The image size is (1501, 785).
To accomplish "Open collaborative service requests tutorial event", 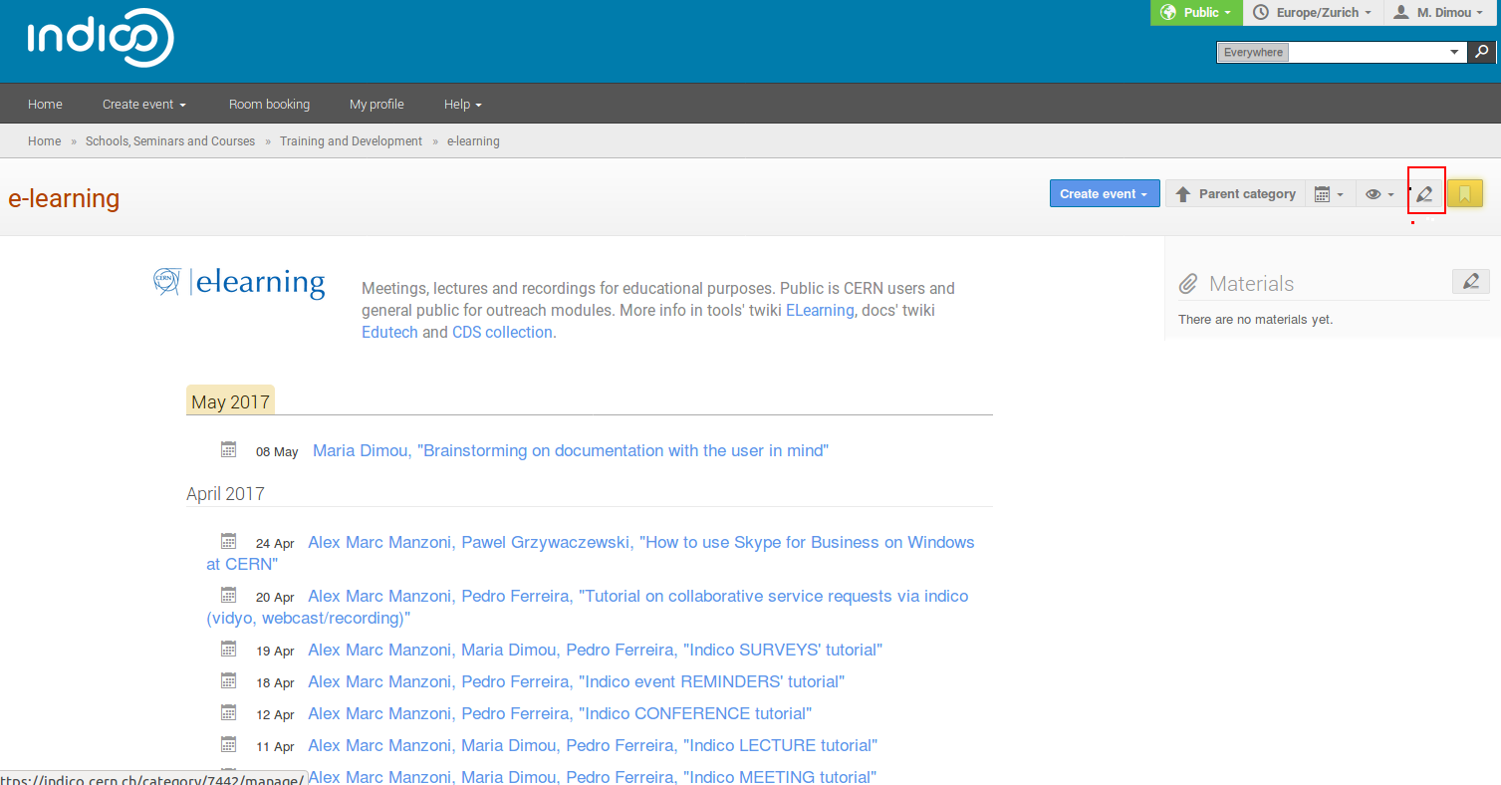I will point(588,607).
